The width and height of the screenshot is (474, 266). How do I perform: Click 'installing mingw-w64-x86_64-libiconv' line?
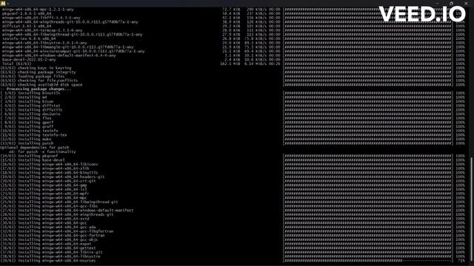click(50, 164)
